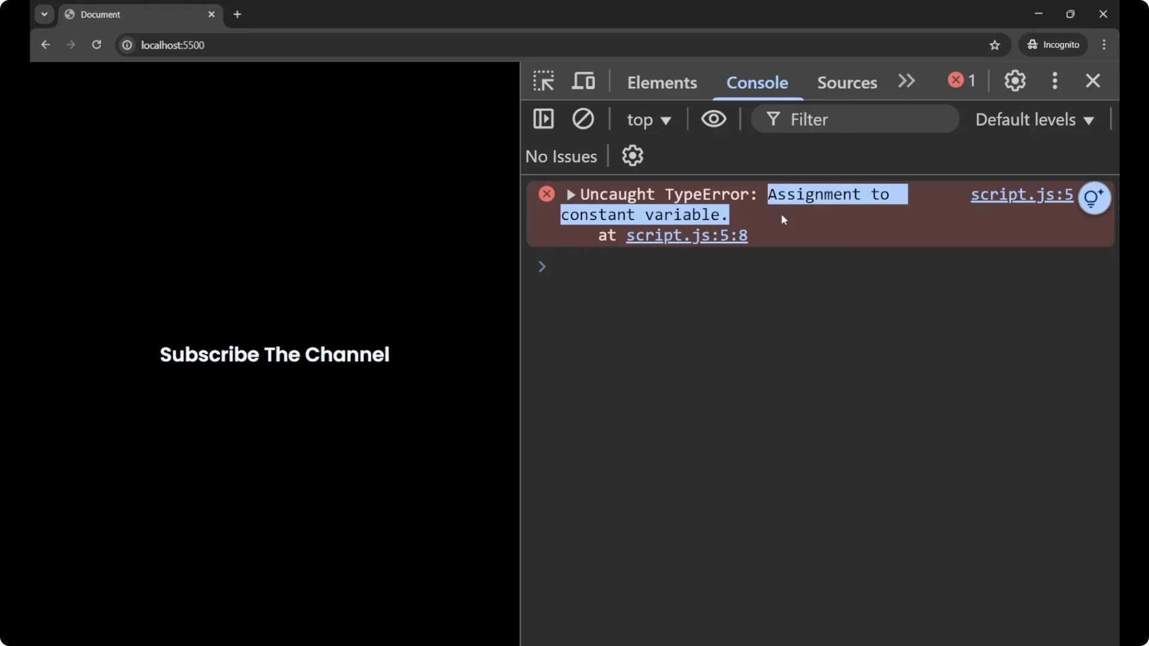Clear the console output
This screenshot has height=646, width=1149.
pyautogui.click(x=583, y=119)
